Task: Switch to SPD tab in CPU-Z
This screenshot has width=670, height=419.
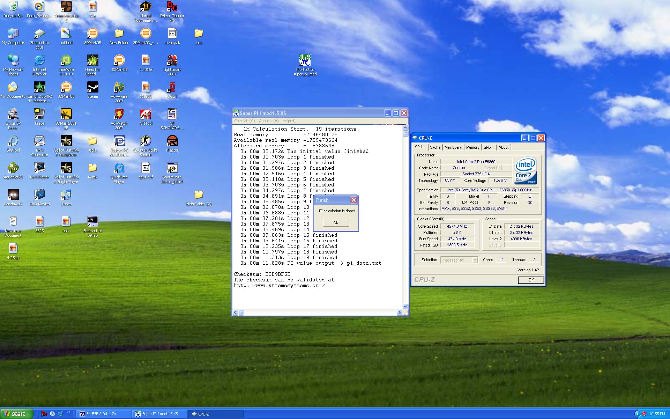Action: click(487, 147)
